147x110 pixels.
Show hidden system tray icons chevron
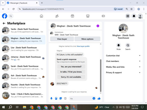tap(113, 107)
